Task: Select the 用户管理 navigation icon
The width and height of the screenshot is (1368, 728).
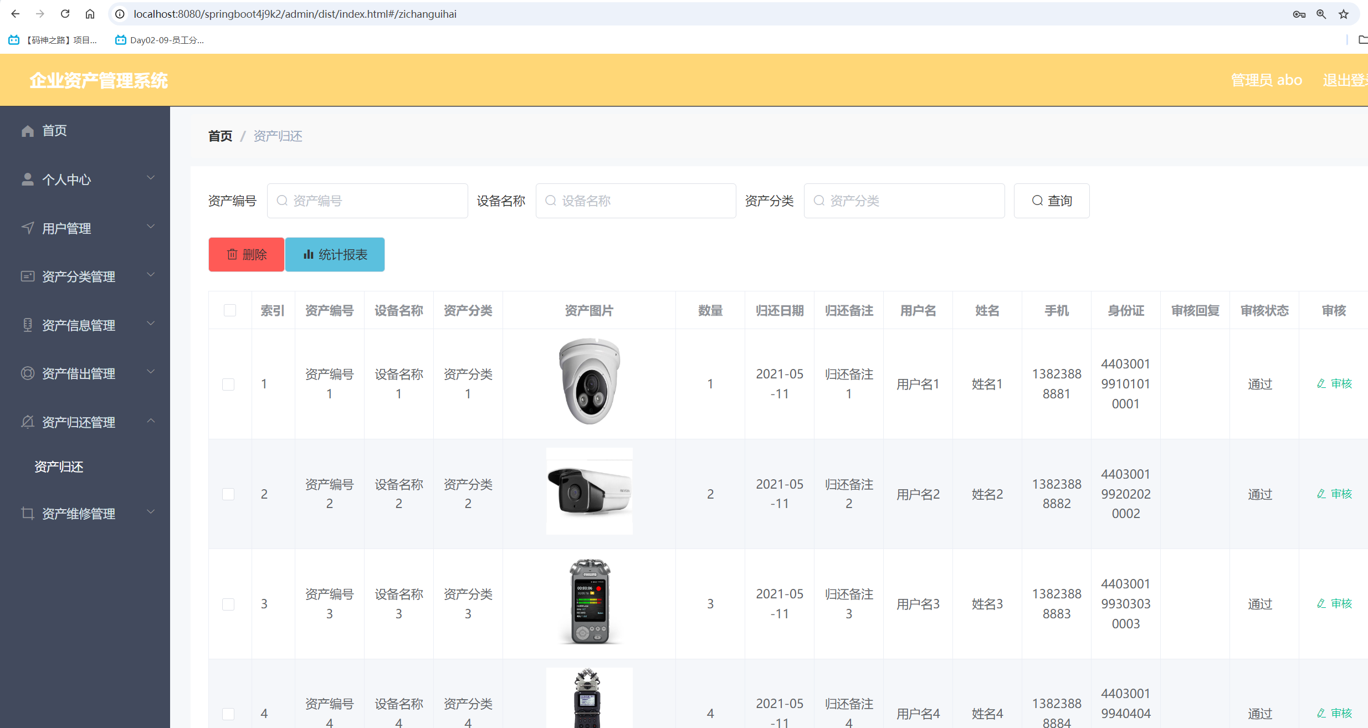Action: (x=28, y=228)
